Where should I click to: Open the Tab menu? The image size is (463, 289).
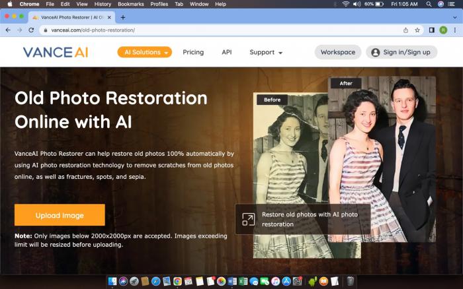(x=179, y=4)
